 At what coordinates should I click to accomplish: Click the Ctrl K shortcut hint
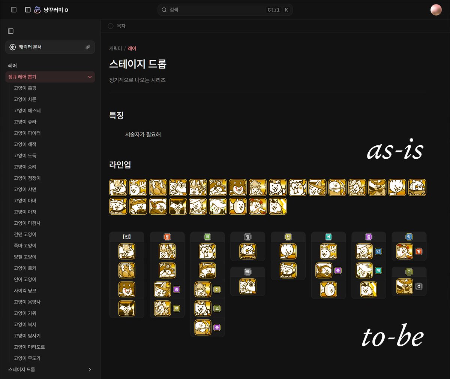pos(278,10)
